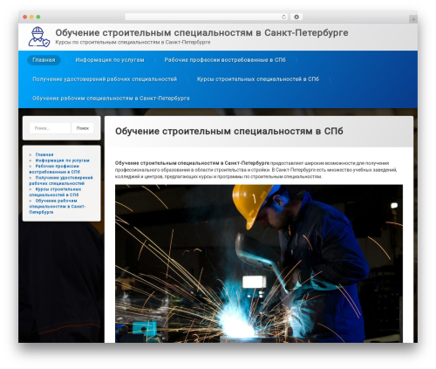Click the browser address bar
The width and height of the screenshot is (436, 369).
click(206, 17)
